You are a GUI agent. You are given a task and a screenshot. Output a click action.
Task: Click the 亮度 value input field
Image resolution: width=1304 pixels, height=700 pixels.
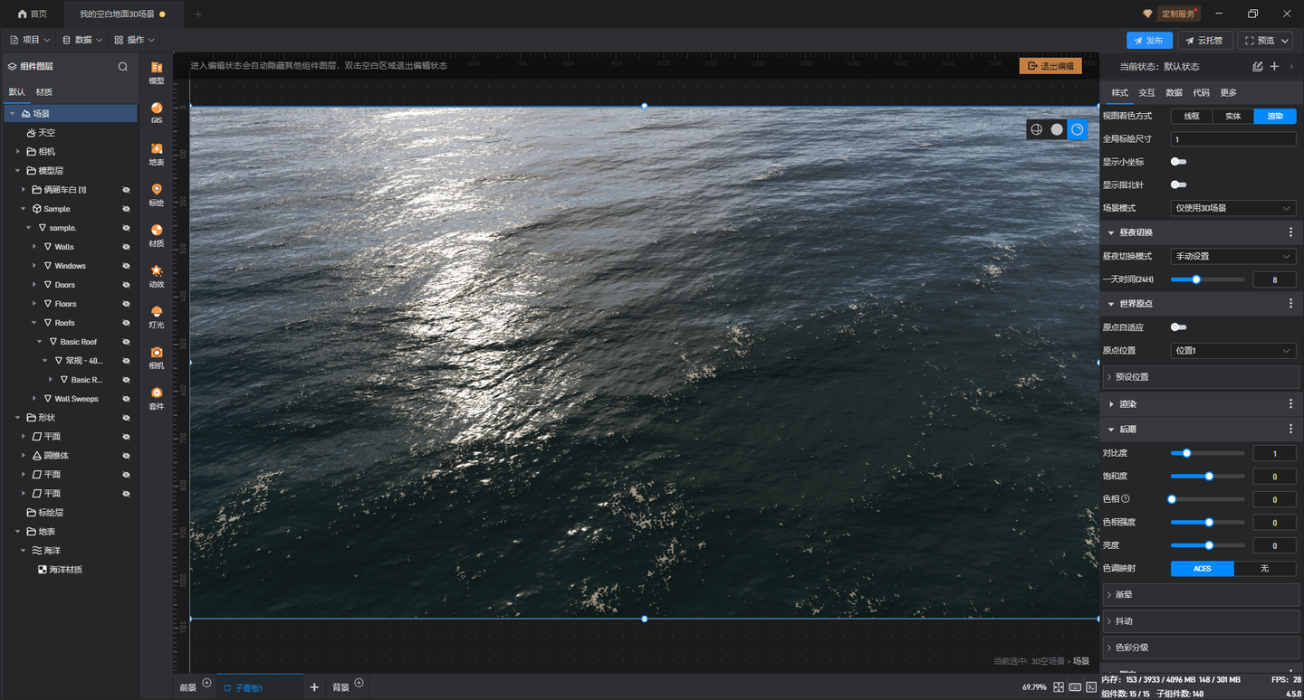pyautogui.click(x=1274, y=545)
